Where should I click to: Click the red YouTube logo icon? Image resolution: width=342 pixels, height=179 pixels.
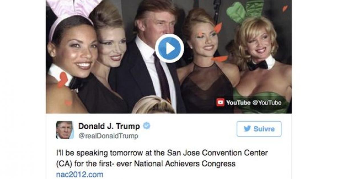click(x=220, y=102)
